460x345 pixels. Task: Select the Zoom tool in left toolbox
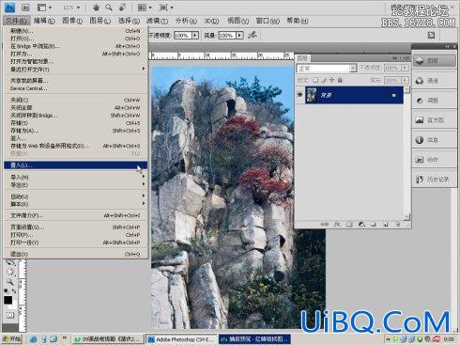(x=10, y=282)
